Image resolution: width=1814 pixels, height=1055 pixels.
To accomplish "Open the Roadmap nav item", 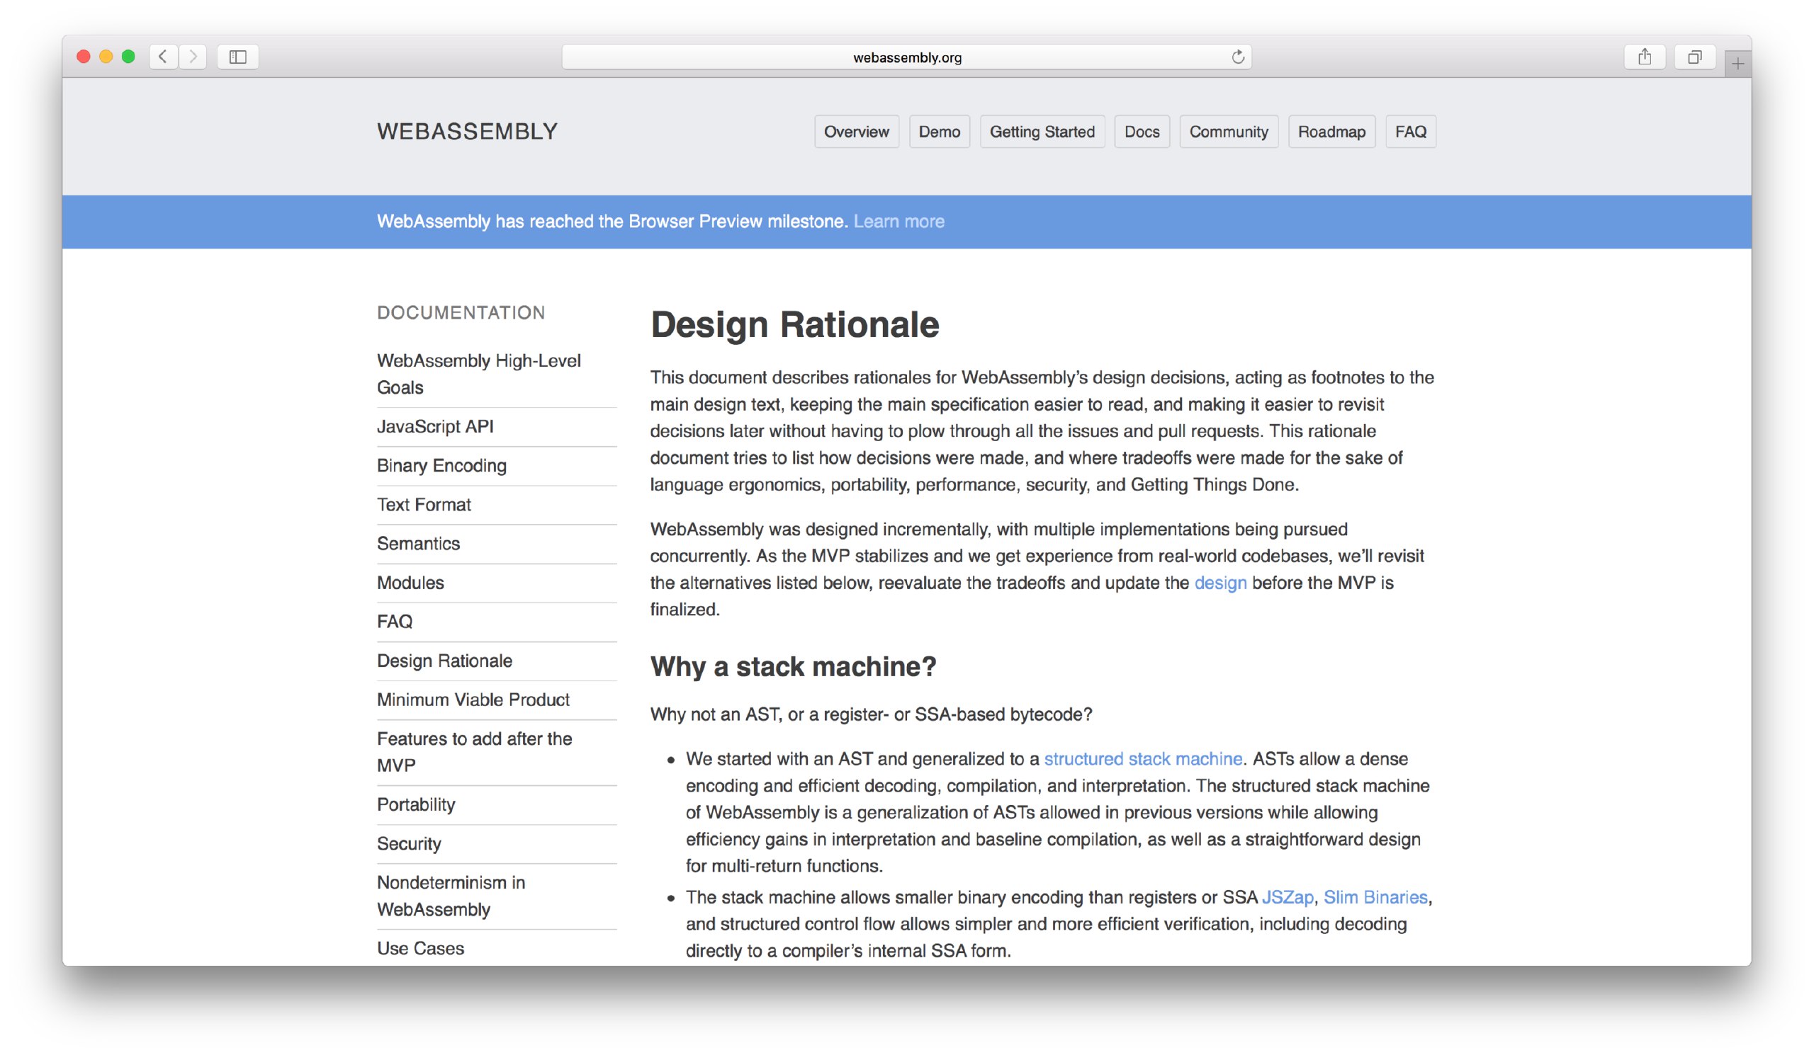I will click(1331, 132).
